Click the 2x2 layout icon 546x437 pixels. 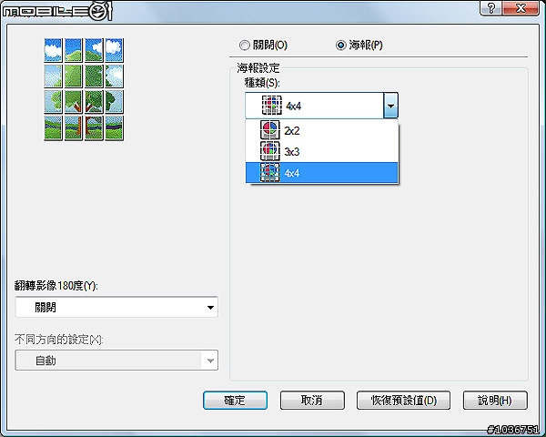tap(270, 130)
